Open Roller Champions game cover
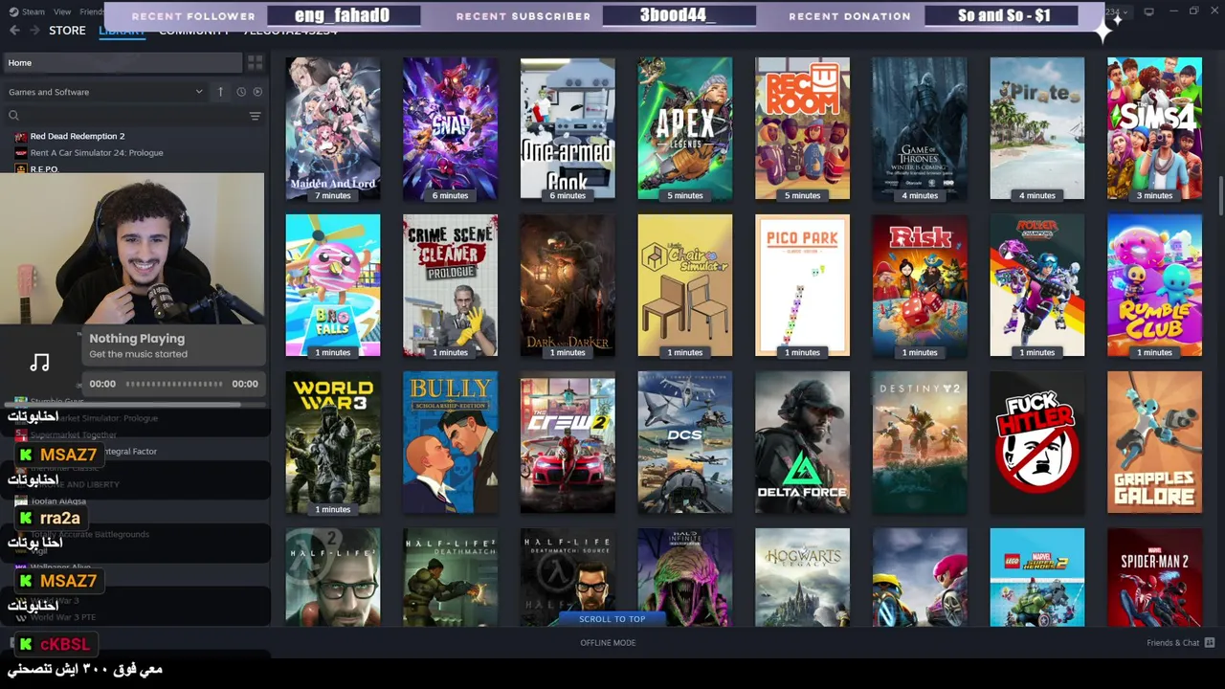This screenshot has height=689, width=1225. [1037, 285]
